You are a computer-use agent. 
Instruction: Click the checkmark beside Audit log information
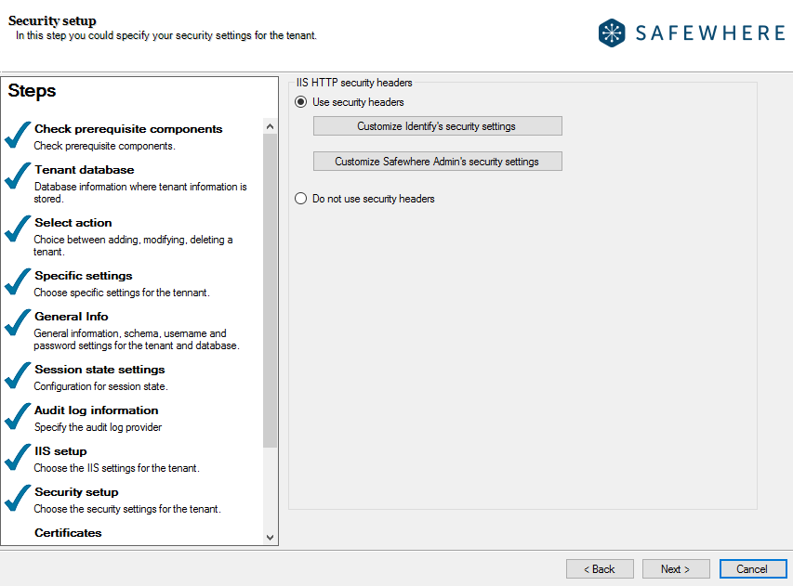[x=17, y=418]
